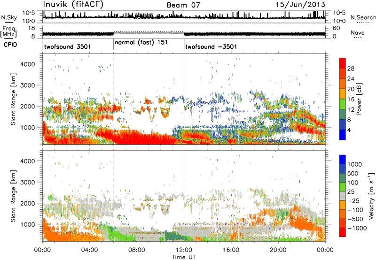Click the 'CPID' label
This screenshot has height=260, width=376.
pos(10,45)
